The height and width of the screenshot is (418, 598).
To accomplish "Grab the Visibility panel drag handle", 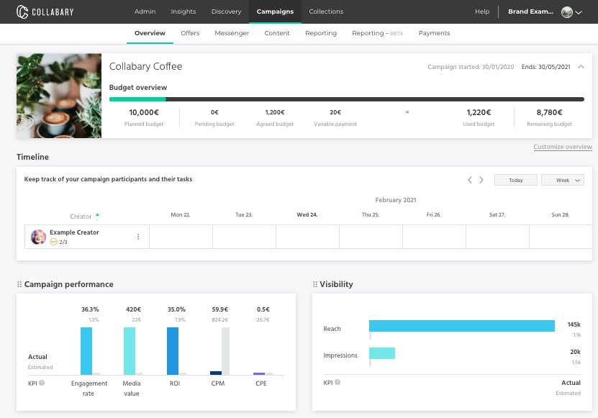I will pos(314,284).
